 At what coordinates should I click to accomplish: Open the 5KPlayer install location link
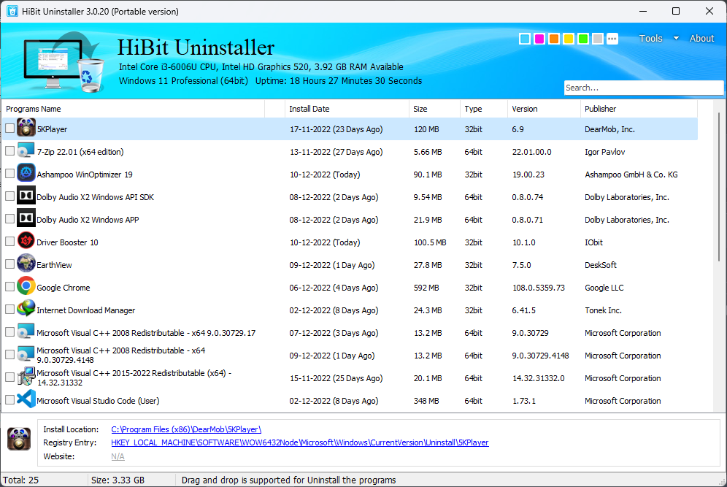coord(186,429)
